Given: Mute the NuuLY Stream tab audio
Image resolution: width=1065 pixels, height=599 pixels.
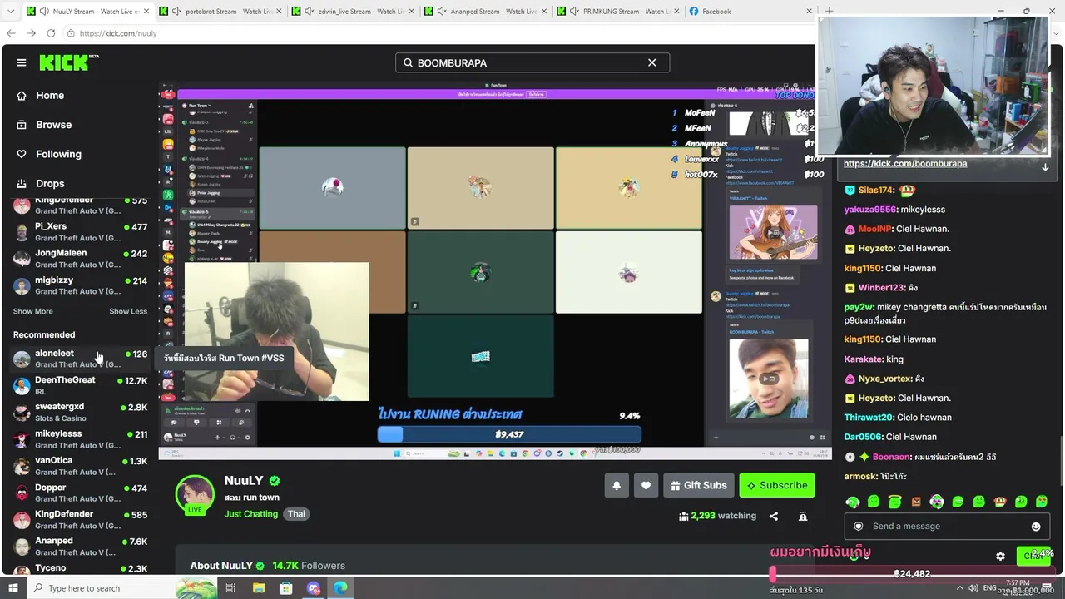Looking at the screenshot, I should coord(44,12).
